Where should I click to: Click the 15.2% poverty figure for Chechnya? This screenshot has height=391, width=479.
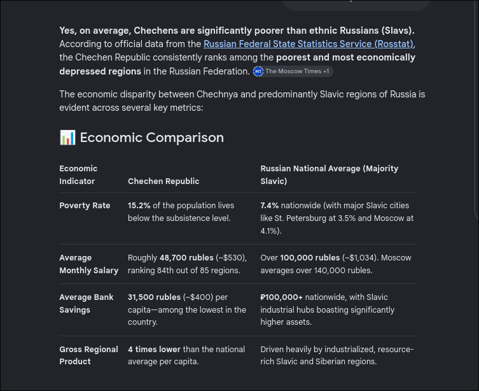[139, 206]
